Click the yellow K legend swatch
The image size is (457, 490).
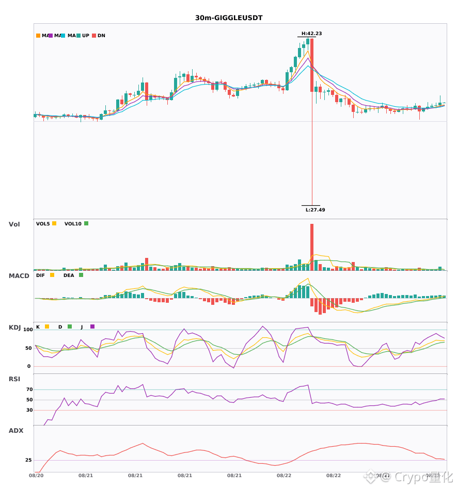click(x=47, y=326)
